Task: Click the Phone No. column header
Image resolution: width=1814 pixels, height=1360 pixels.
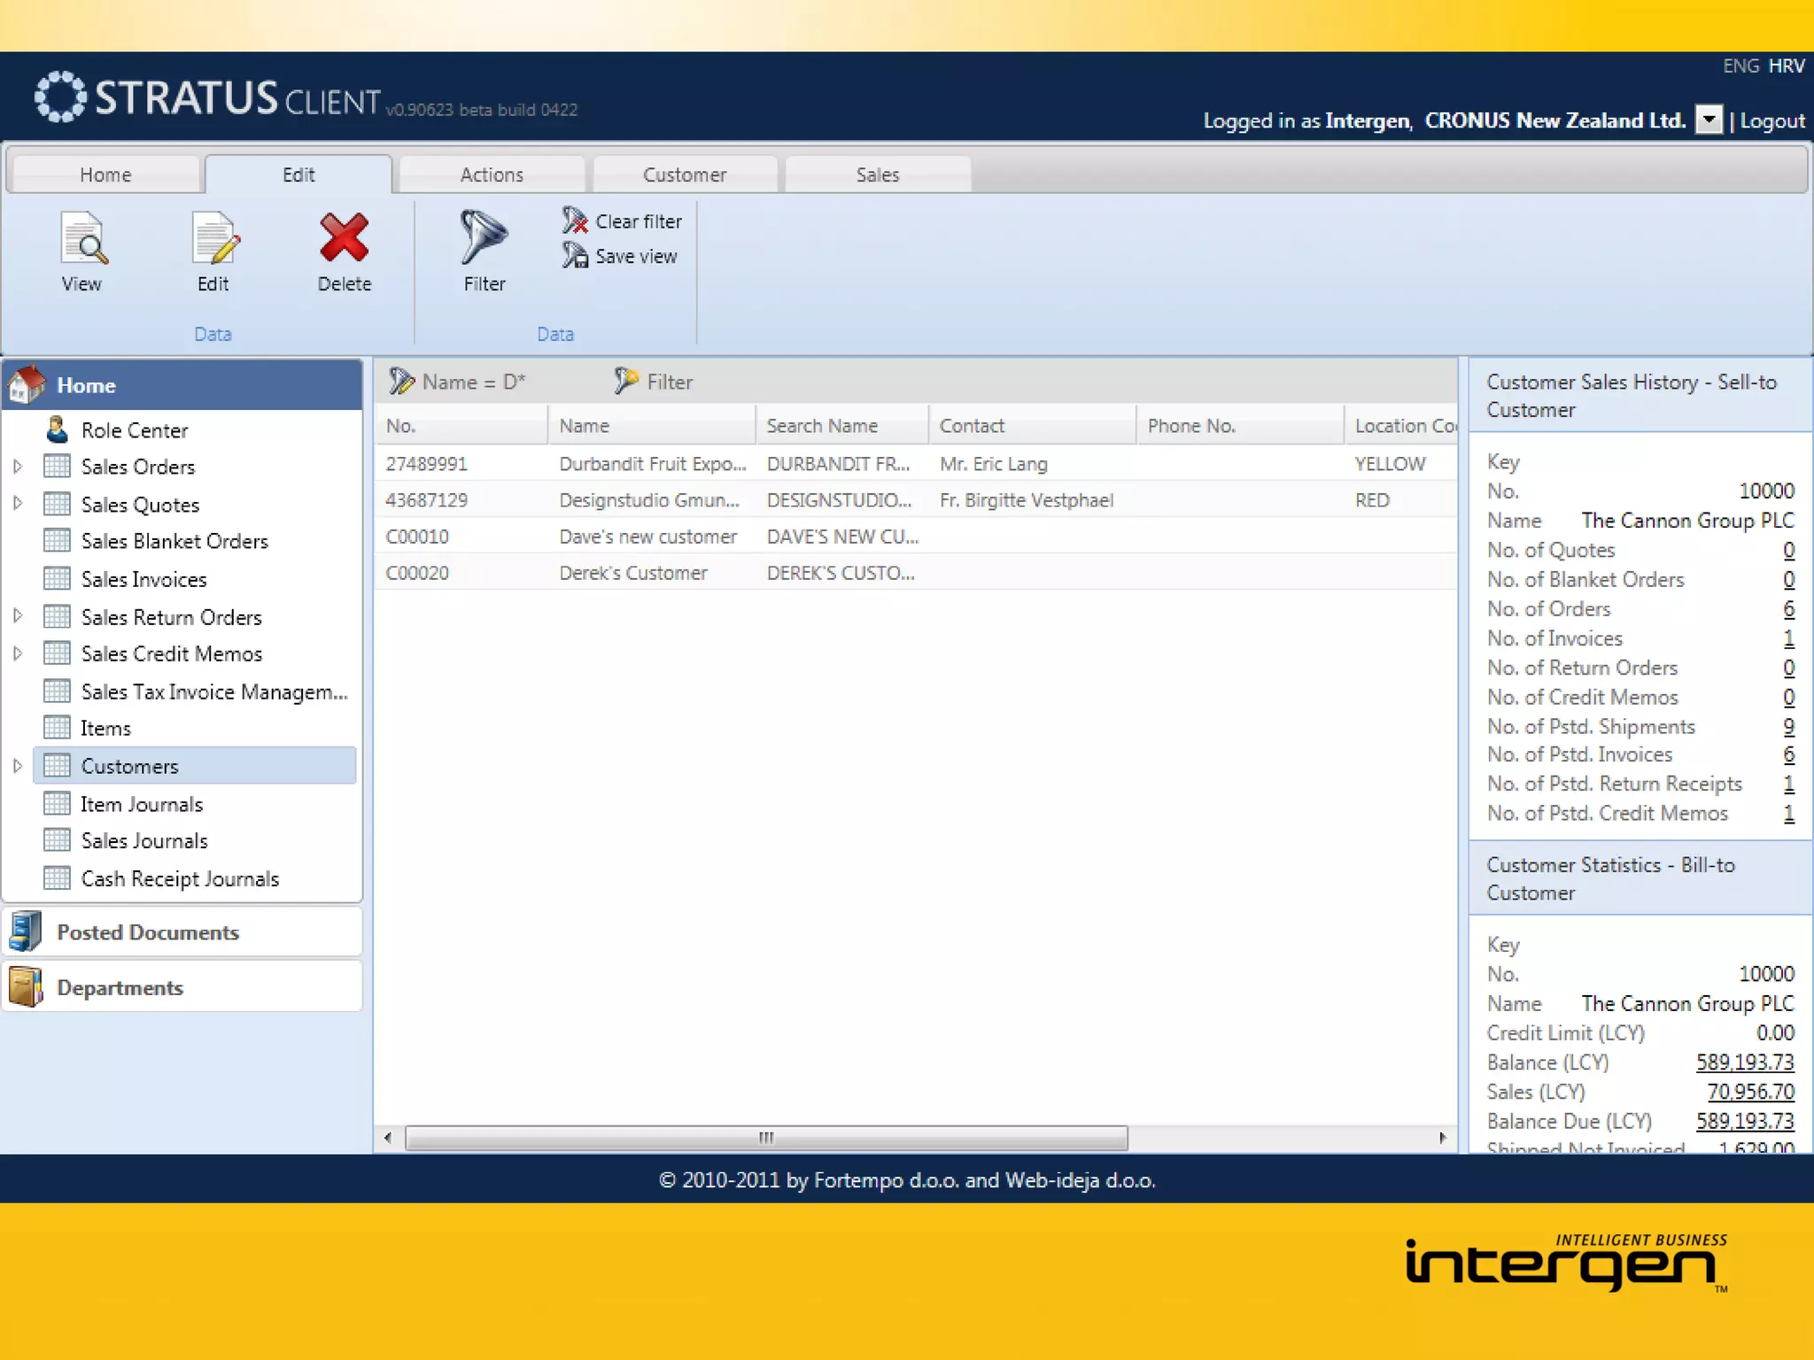Action: [1240, 426]
